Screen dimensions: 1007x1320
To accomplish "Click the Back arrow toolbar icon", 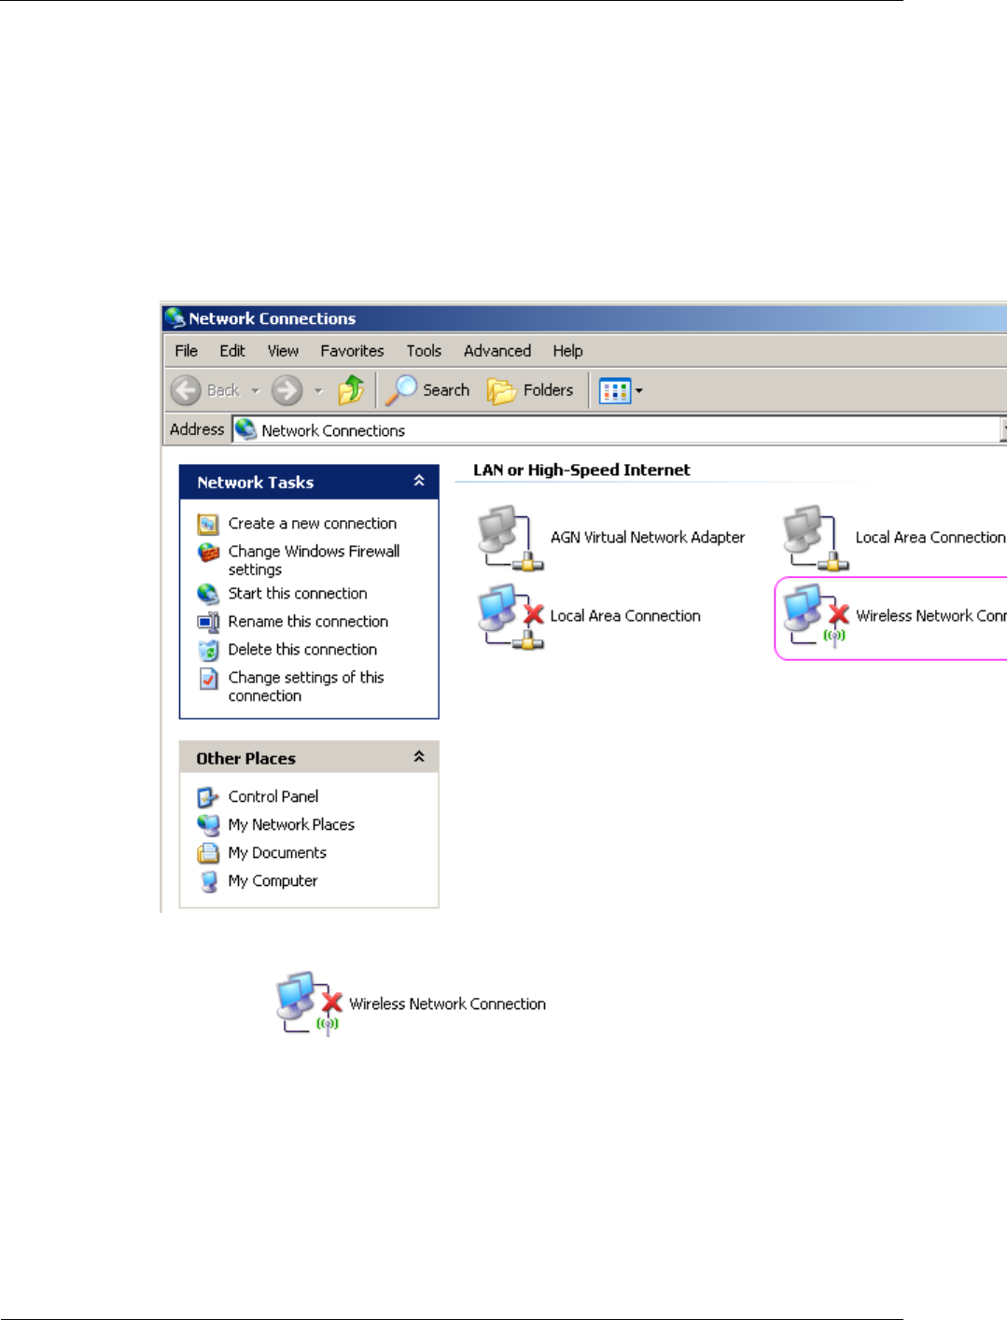I will (x=187, y=390).
